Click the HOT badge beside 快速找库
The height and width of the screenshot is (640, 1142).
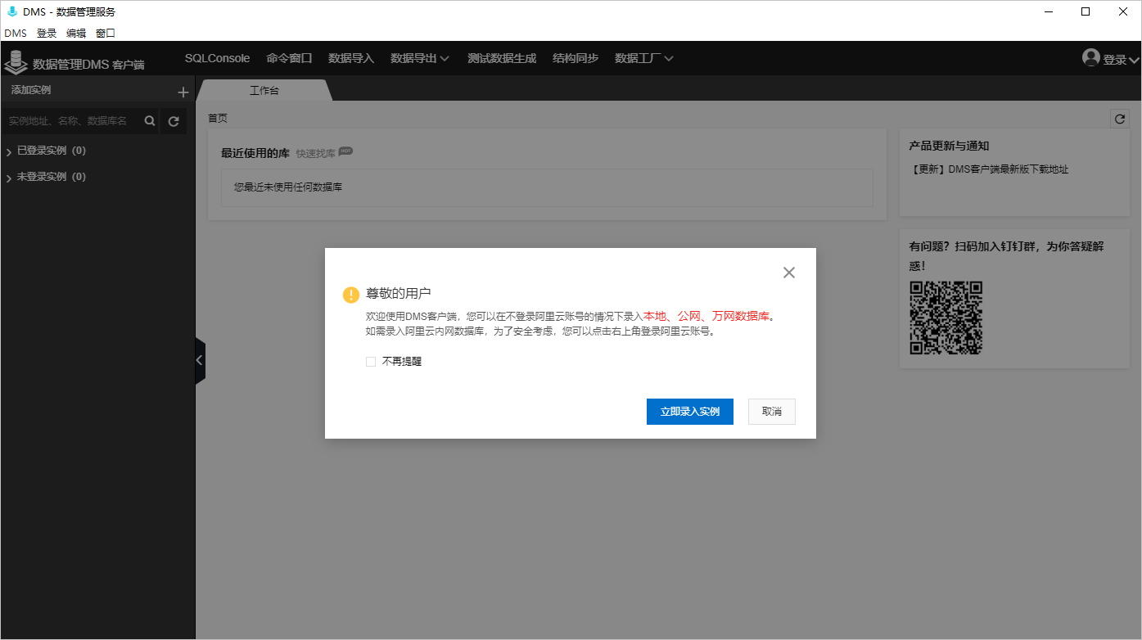345,151
